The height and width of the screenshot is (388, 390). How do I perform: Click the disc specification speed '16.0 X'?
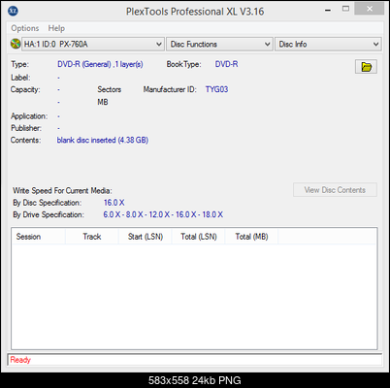[x=114, y=203]
